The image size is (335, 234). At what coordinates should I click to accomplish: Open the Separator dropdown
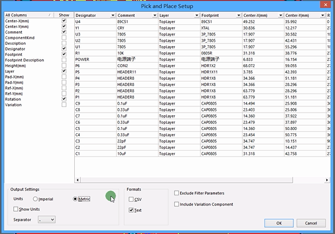click(47, 220)
